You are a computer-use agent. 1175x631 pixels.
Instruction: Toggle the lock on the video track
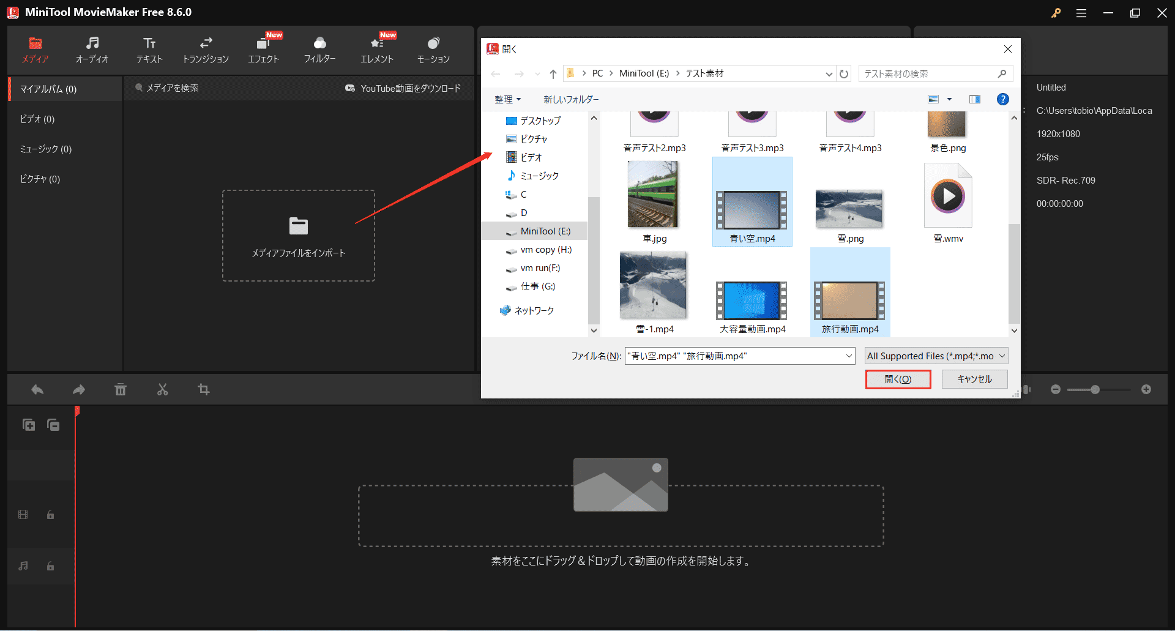50,515
